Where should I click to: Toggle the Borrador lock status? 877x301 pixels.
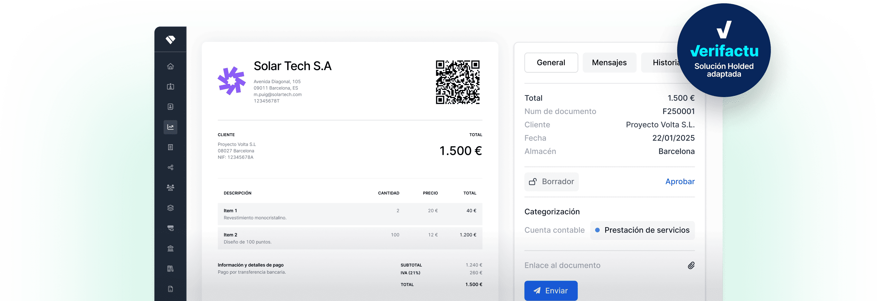[551, 182]
